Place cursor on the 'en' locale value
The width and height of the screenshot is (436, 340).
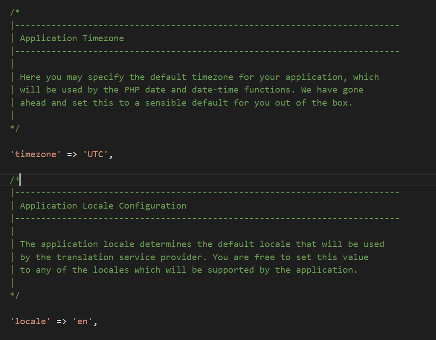(83, 321)
